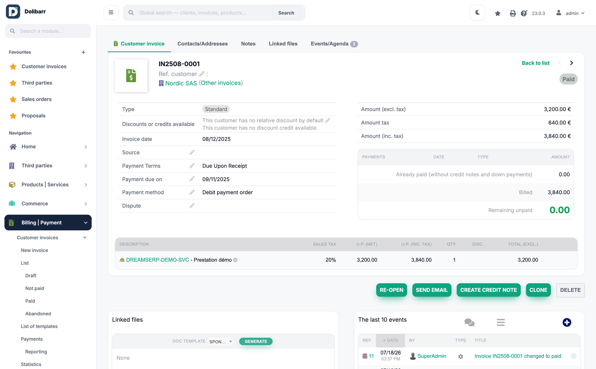Click star icon next to Proposals favourite
This screenshot has width=596, height=369.
(13, 116)
